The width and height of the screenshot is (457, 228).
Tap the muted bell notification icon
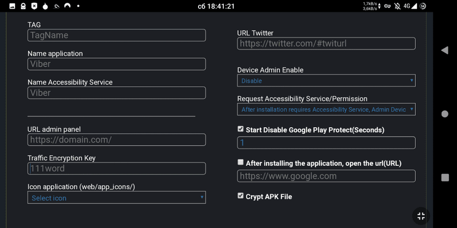pos(397,6)
